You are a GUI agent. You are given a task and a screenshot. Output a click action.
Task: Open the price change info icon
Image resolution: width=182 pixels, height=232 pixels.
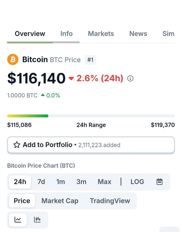tap(130, 78)
